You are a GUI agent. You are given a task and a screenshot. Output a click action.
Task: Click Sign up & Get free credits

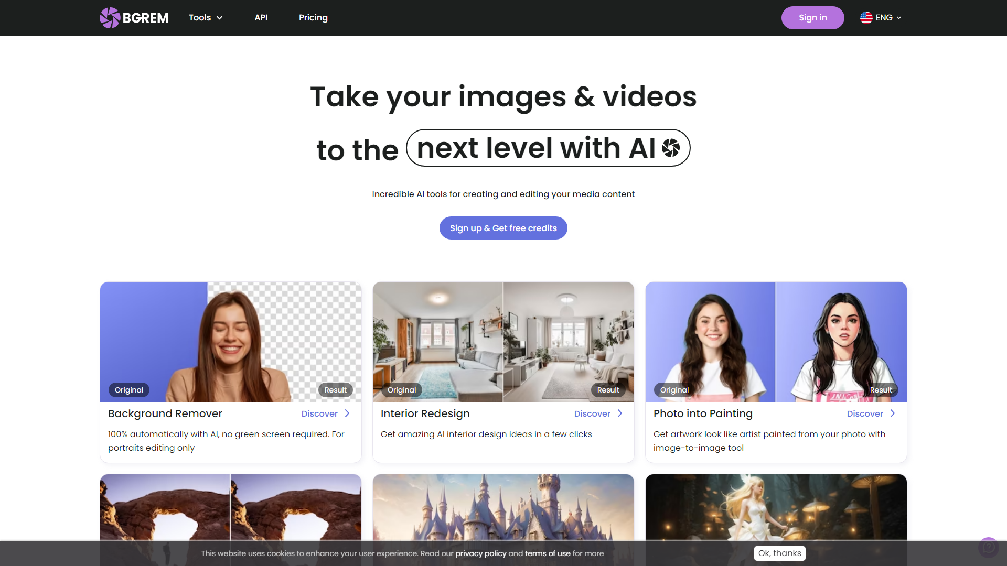point(504,228)
